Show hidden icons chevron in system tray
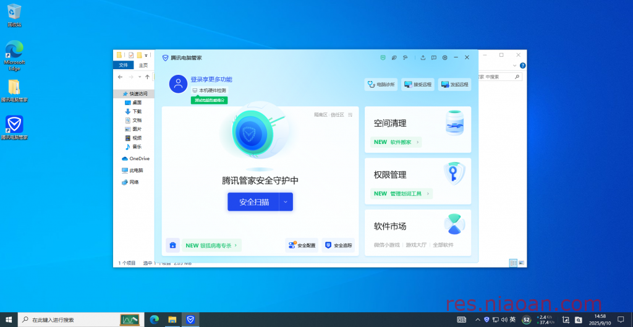 478,320
